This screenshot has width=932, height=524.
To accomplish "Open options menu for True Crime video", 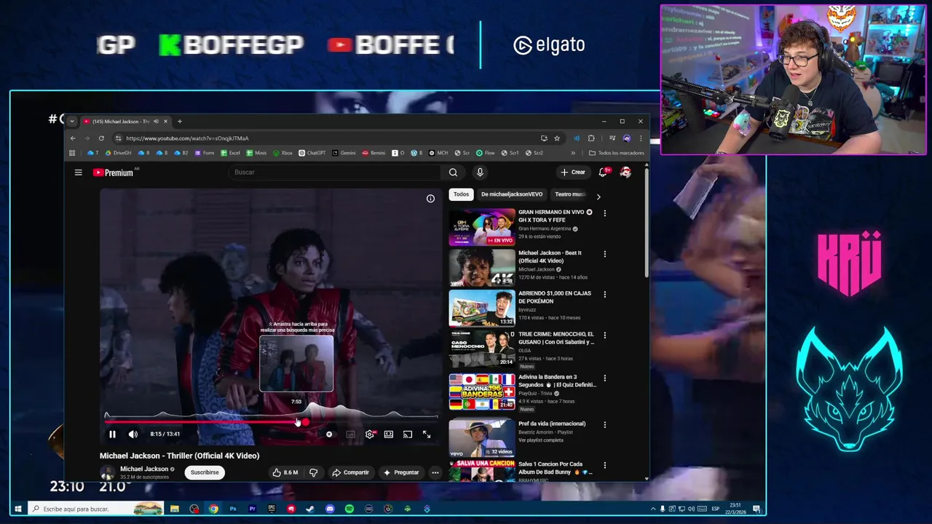I will click(x=604, y=336).
